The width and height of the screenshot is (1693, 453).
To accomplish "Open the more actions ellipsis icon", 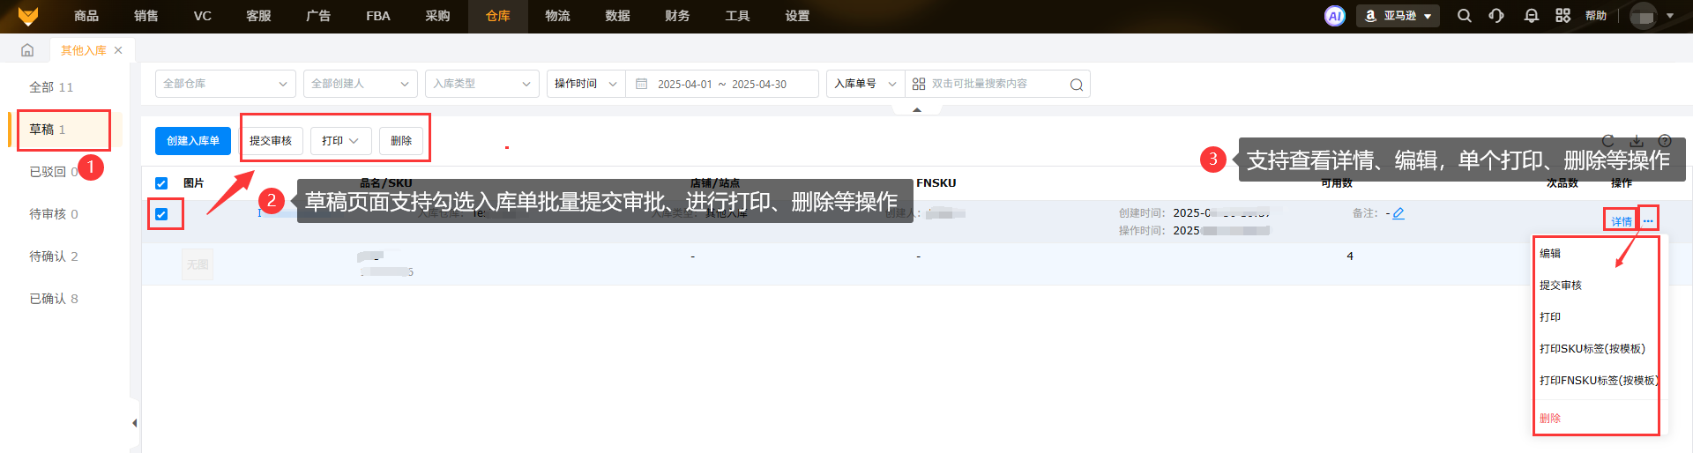I will pyautogui.click(x=1648, y=220).
